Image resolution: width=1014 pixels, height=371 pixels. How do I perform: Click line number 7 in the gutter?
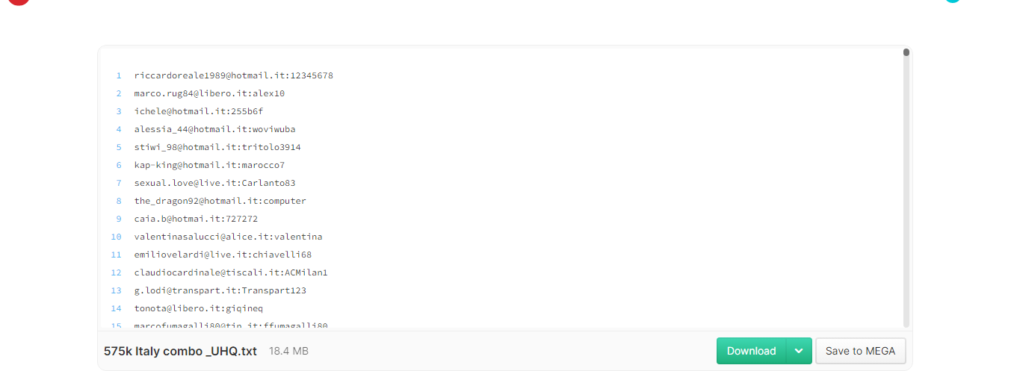click(118, 183)
